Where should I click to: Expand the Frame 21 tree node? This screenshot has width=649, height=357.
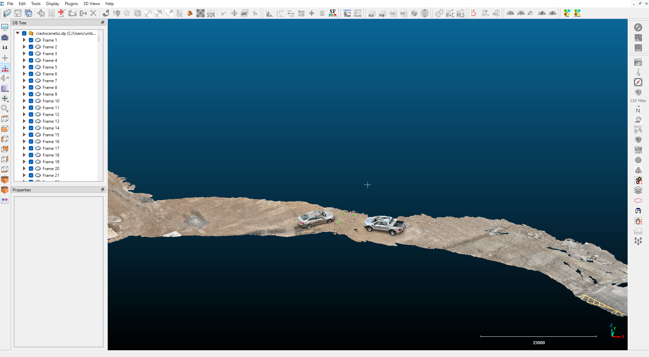(24, 175)
